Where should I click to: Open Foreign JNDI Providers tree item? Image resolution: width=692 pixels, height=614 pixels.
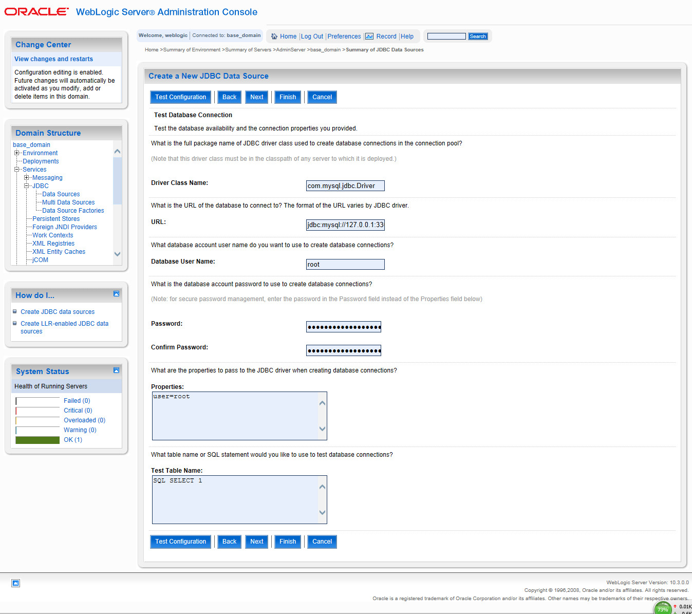click(65, 227)
